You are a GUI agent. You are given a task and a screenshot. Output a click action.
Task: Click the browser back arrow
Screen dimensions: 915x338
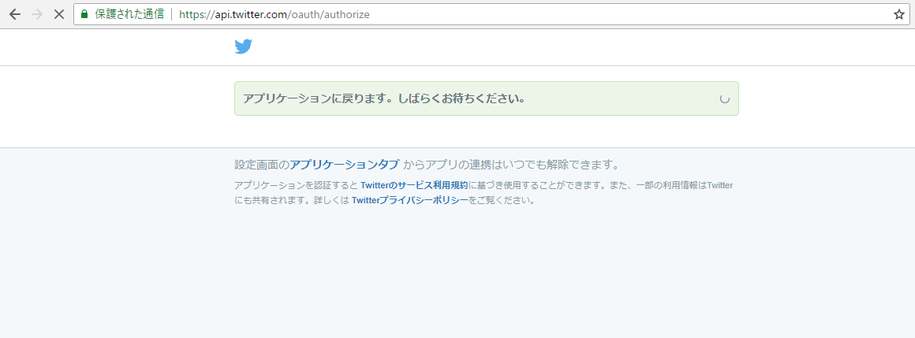[14, 14]
